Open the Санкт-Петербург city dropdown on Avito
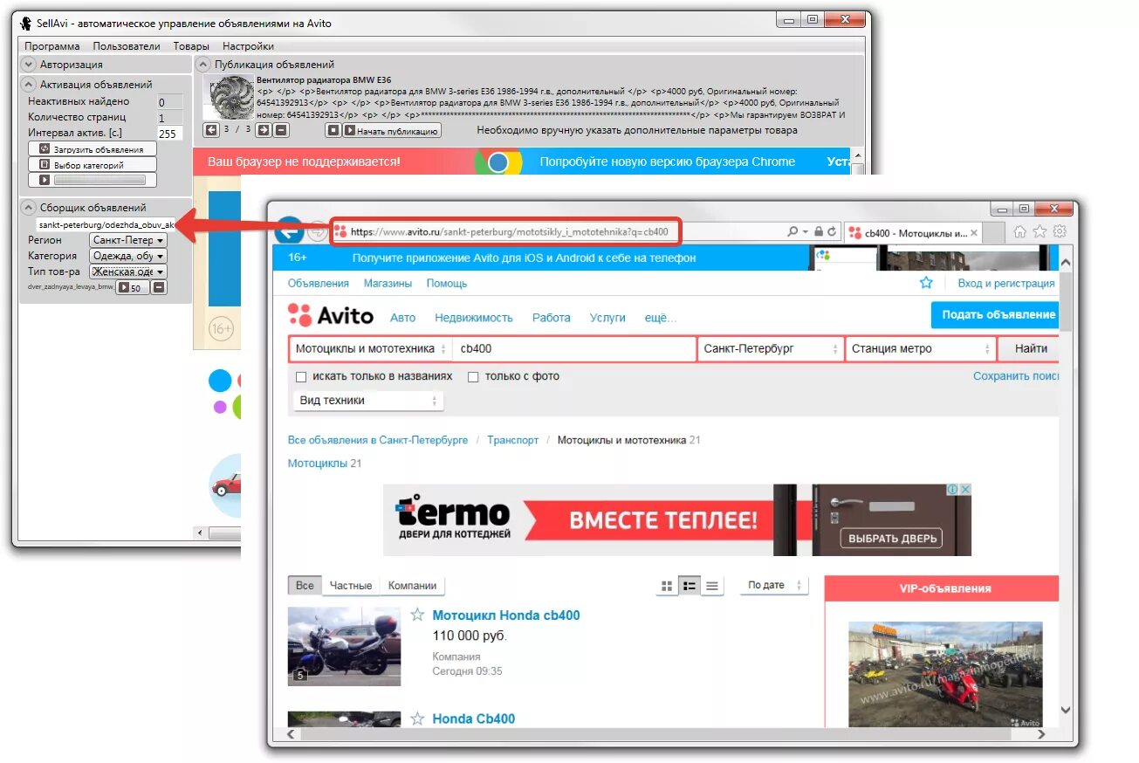Screen dimensions: 1139x763 770,348
